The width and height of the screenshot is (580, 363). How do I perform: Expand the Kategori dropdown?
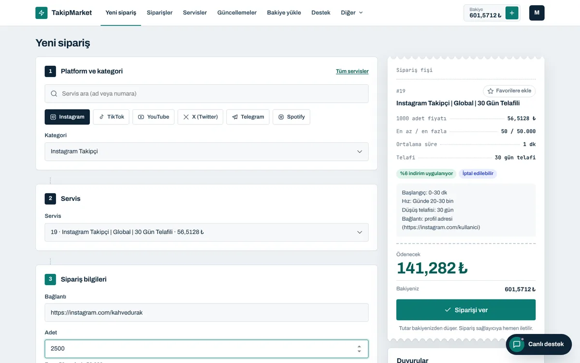pyautogui.click(x=206, y=151)
